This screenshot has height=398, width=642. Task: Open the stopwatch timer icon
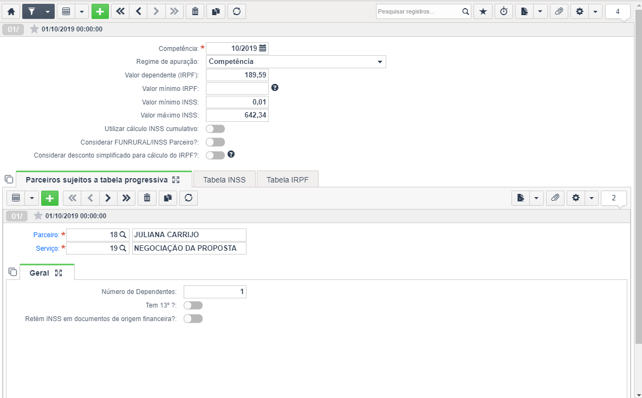(504, 11)
